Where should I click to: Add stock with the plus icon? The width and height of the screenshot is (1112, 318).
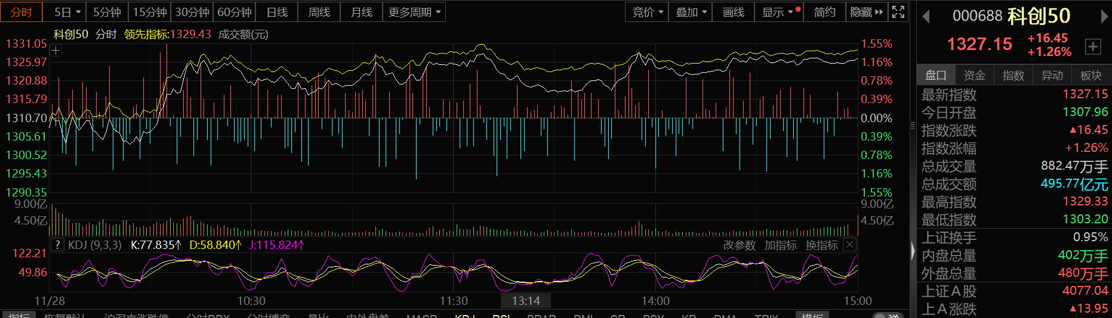click(1092, 46)
